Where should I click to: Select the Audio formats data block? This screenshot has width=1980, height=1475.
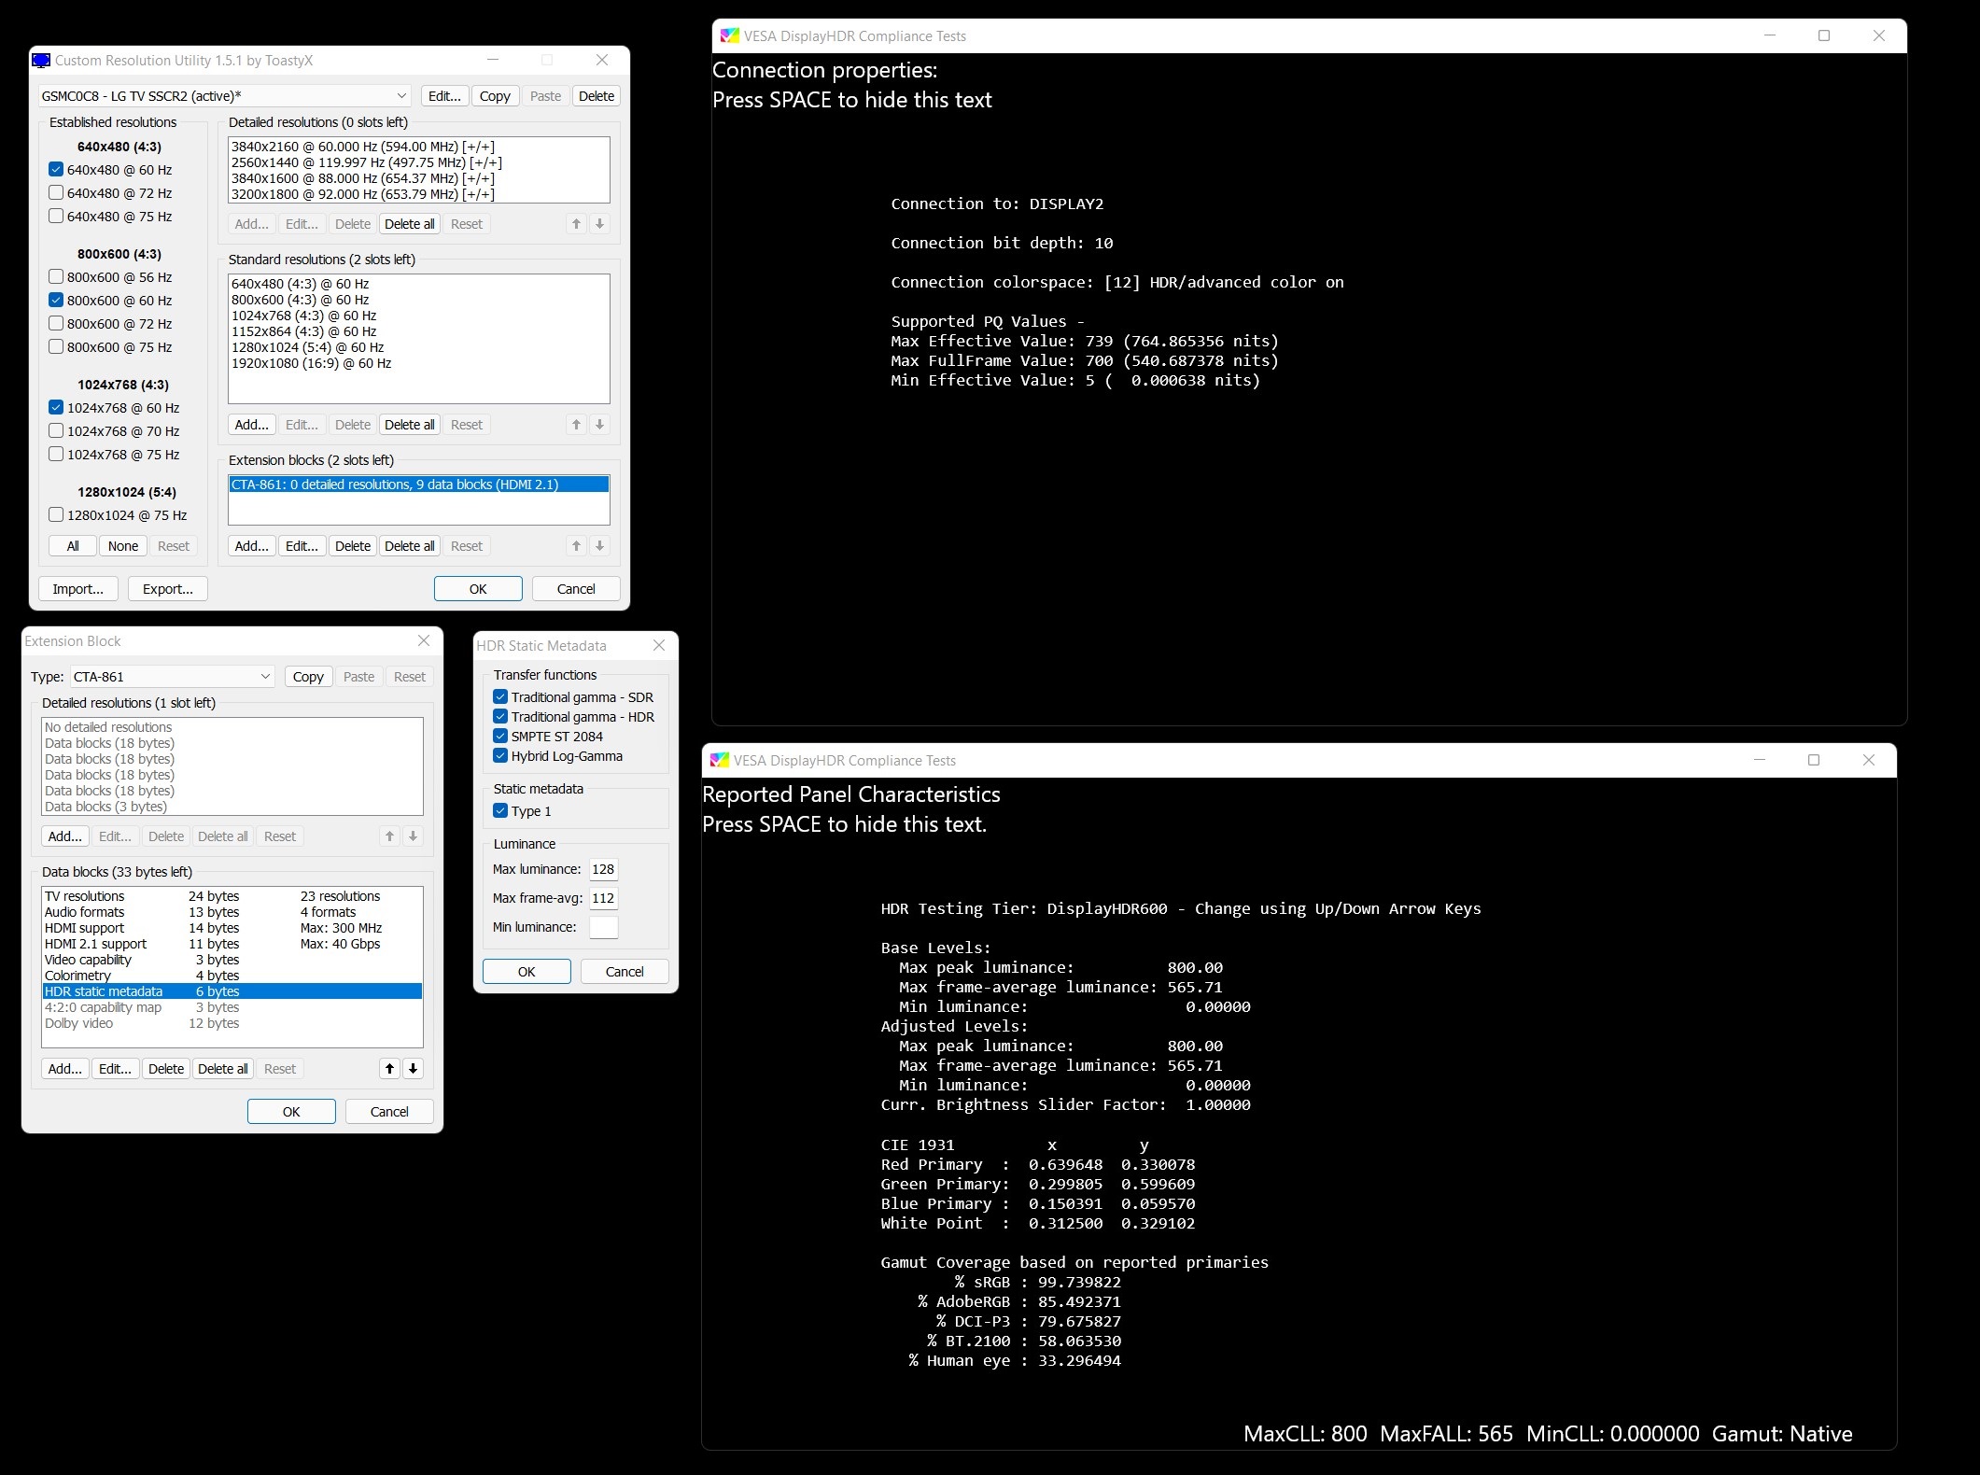coord(232,912)
